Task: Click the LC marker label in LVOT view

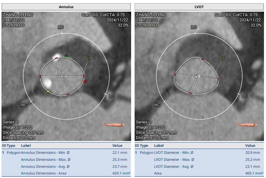Action: [x=244, y=96]
